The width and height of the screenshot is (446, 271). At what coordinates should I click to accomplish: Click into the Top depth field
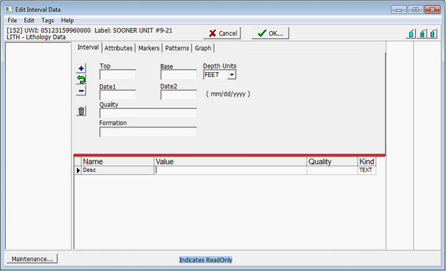(117, 75)
